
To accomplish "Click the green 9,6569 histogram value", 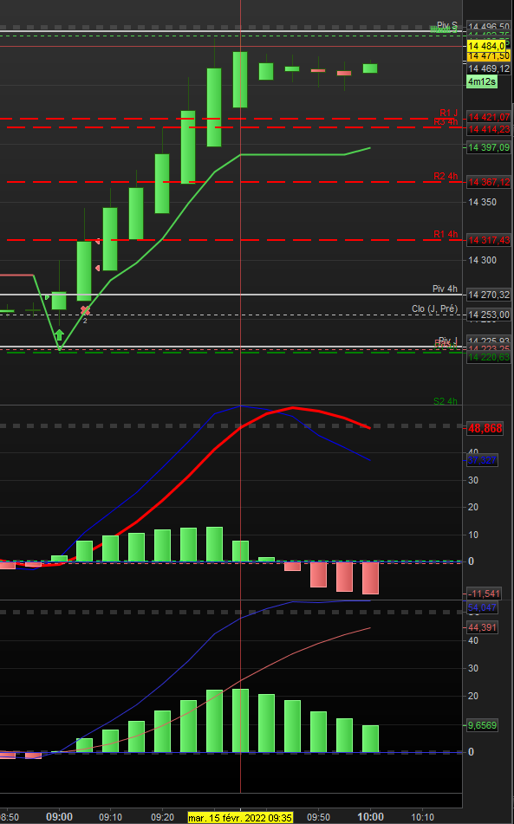I will [x=482, y=725].
